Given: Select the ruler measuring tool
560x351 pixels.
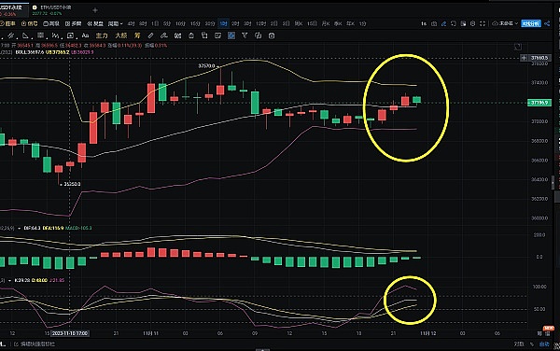Looking at the screenshot, I should coord(150,35).
